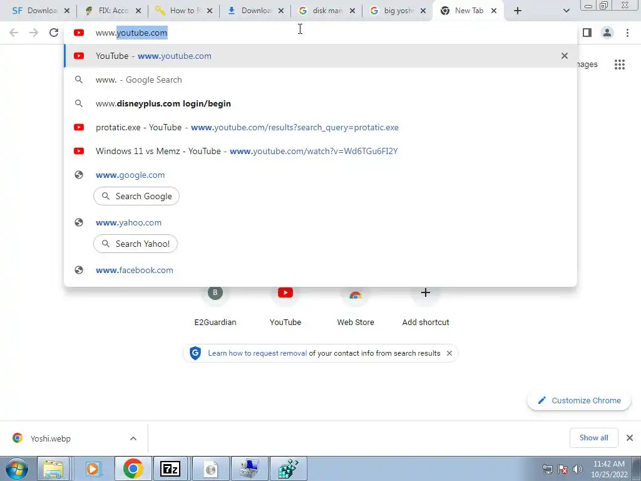Click the volume speaker tray icon

(578, 469)
